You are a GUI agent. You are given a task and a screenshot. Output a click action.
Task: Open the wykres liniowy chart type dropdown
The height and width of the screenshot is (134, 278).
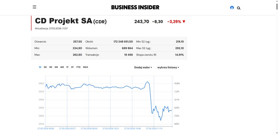[x=168, y=67]
